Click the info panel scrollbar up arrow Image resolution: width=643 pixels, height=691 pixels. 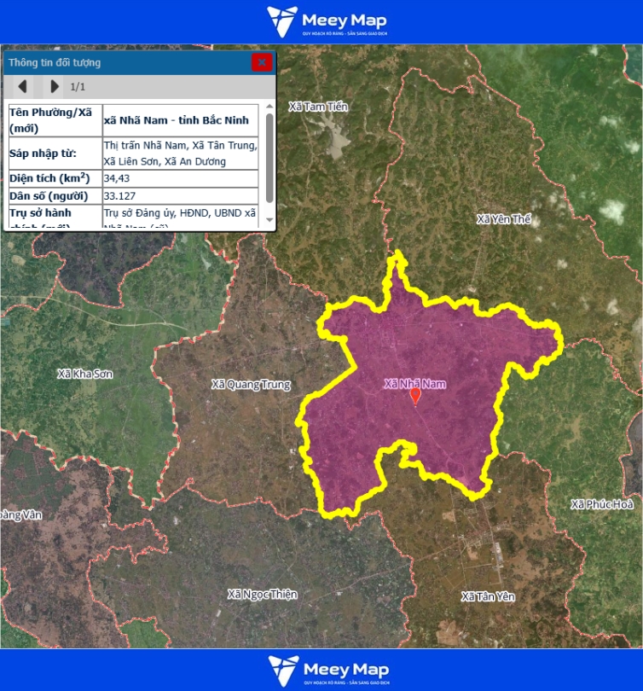tap(269, 107)
